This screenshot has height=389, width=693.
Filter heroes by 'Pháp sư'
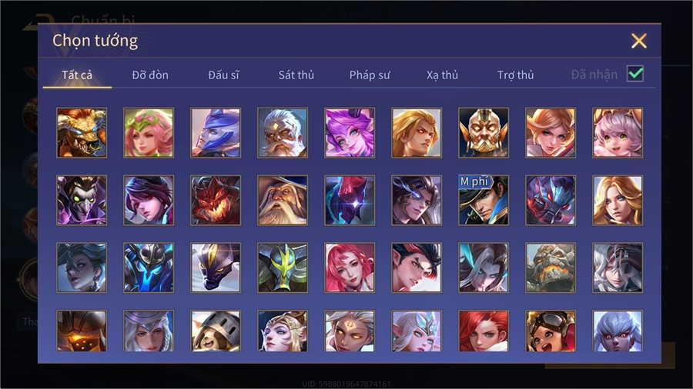(370, 75)
